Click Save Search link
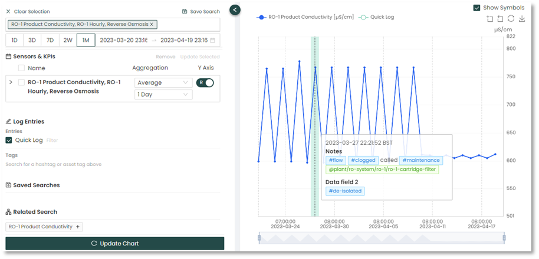539x259 pixels. tap(201, 11)
